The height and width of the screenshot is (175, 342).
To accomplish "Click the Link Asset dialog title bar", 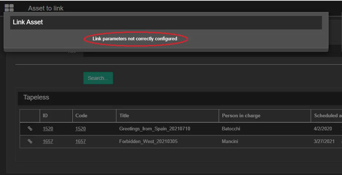I will pos(166,22).
